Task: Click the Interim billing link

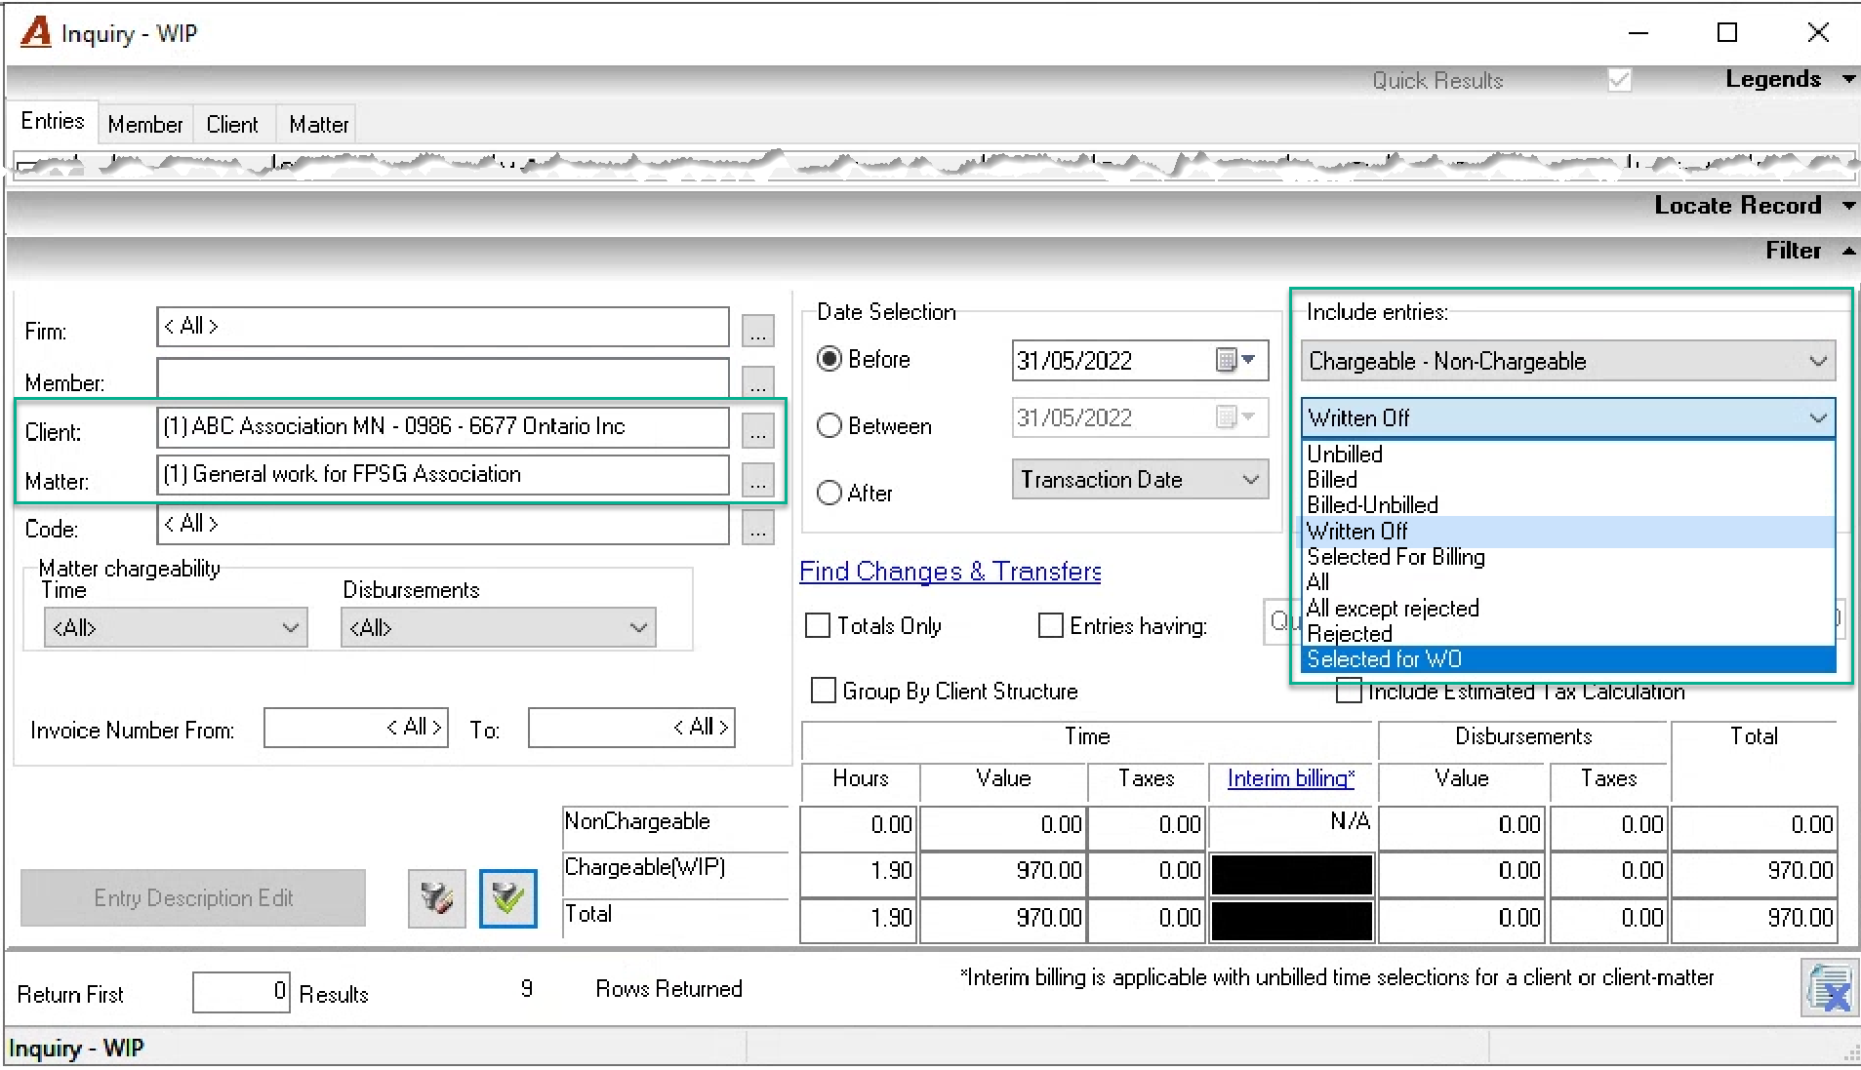Action: [1290, 778]
